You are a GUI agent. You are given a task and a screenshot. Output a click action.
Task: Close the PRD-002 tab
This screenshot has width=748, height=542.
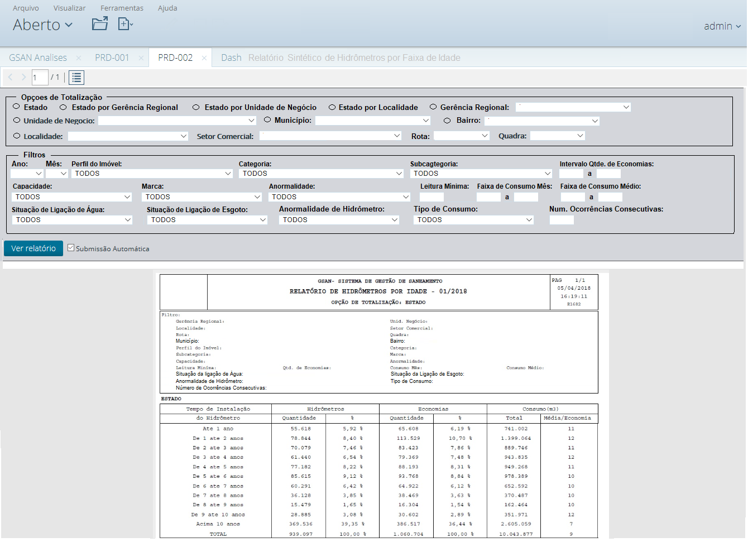click(204, 58)
